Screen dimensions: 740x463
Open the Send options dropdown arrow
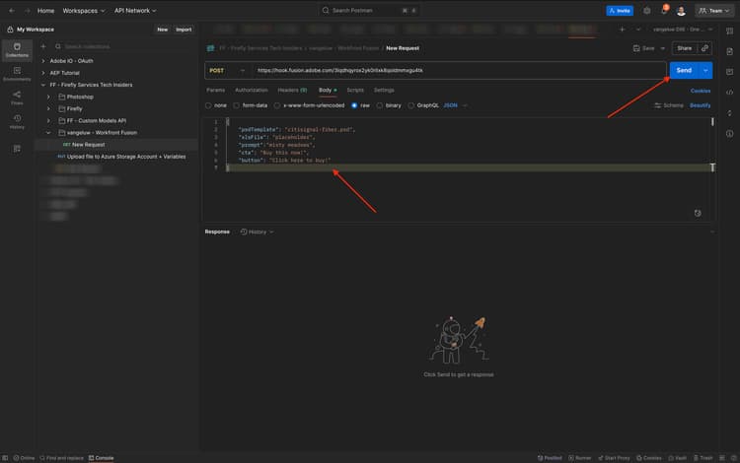tap(706, 70)
